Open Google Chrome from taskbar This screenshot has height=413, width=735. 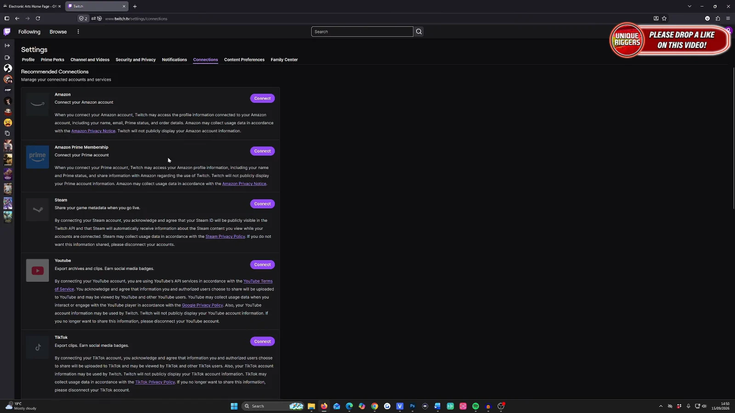375,406
